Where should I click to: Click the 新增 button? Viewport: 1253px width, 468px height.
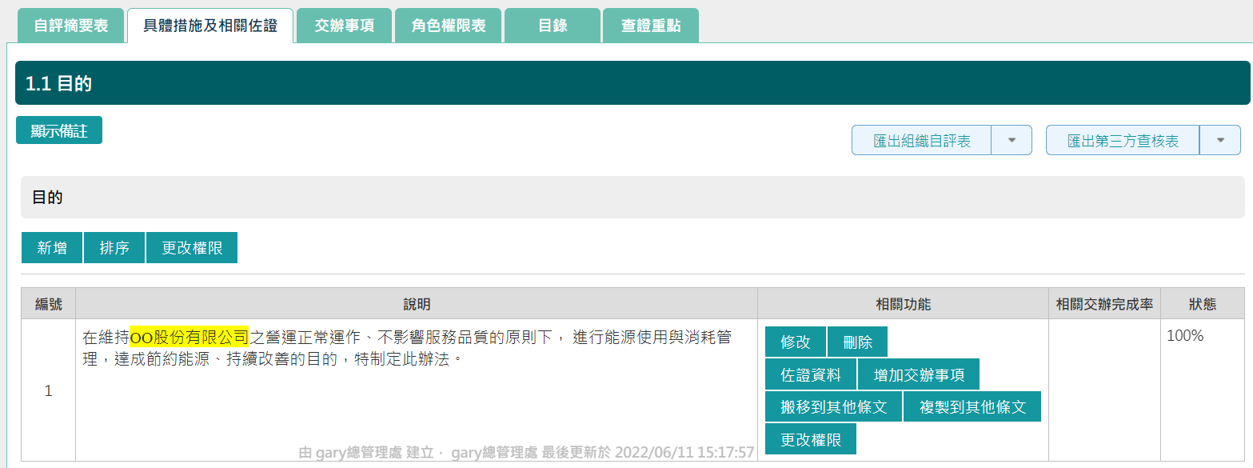52,248
